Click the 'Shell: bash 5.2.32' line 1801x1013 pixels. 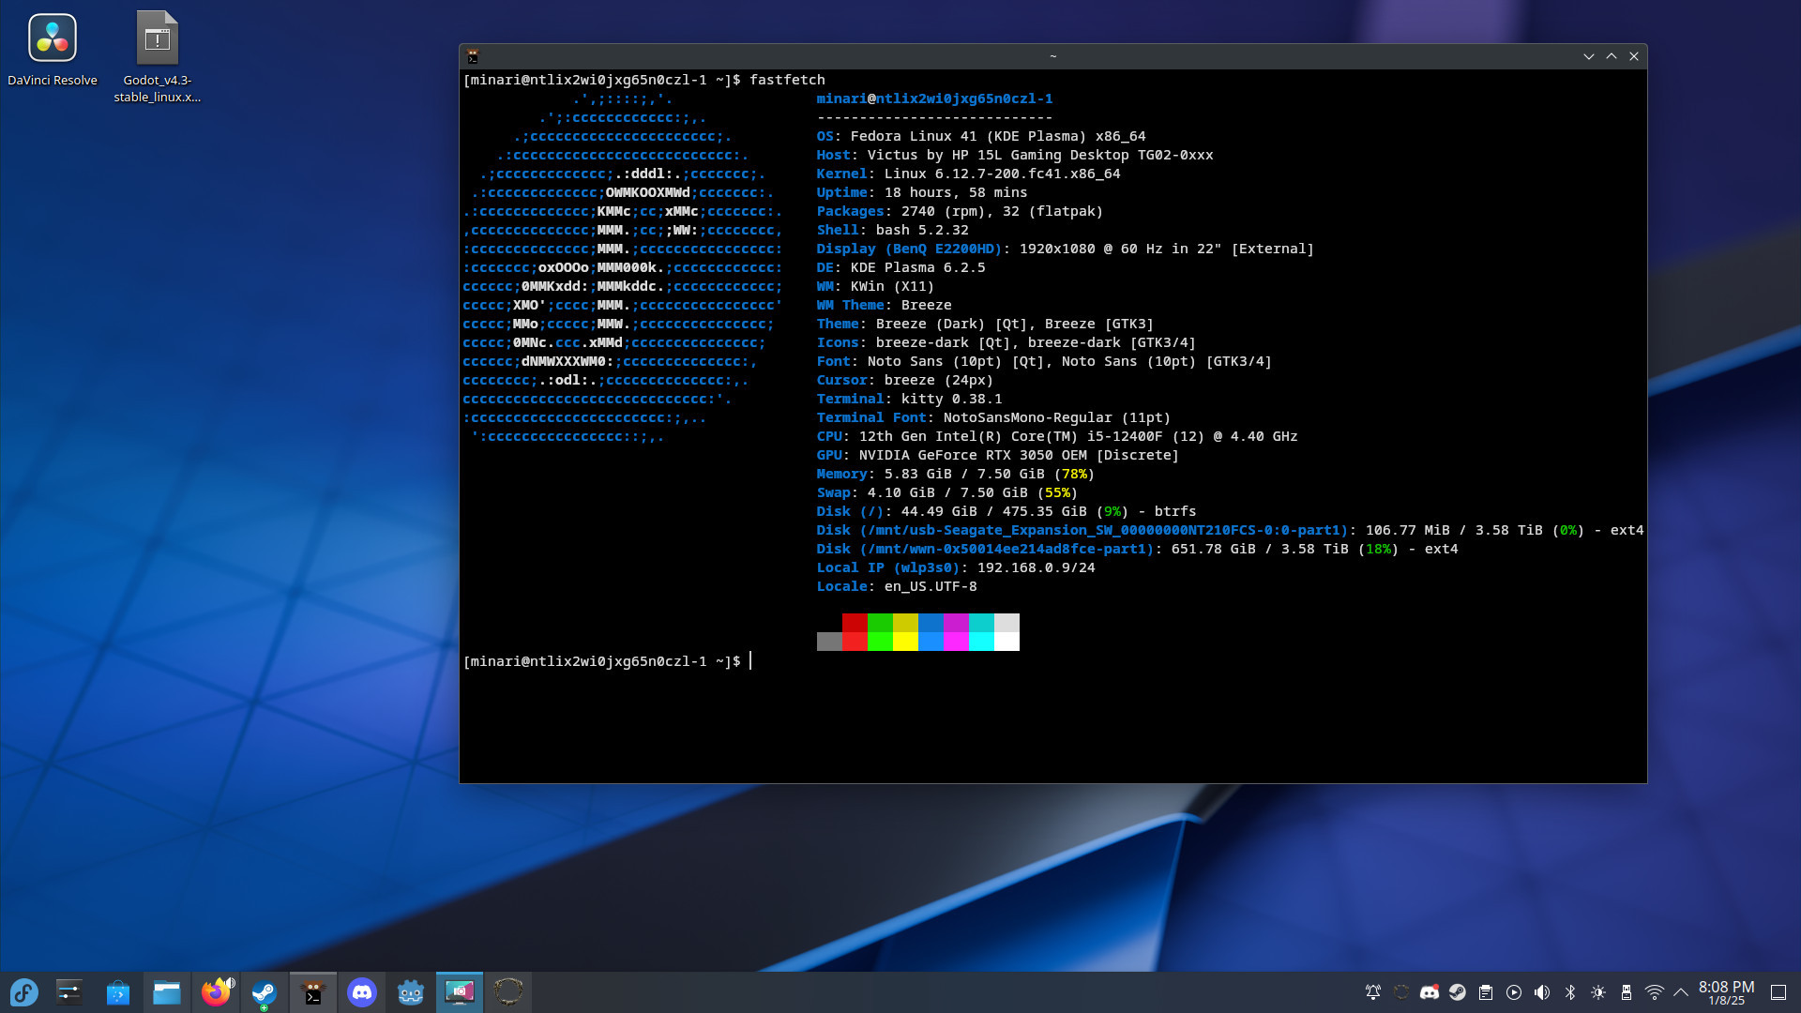[892, 230]
